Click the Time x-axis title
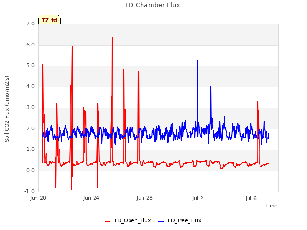This screenshot has width=307, height=230. [271, 206]
